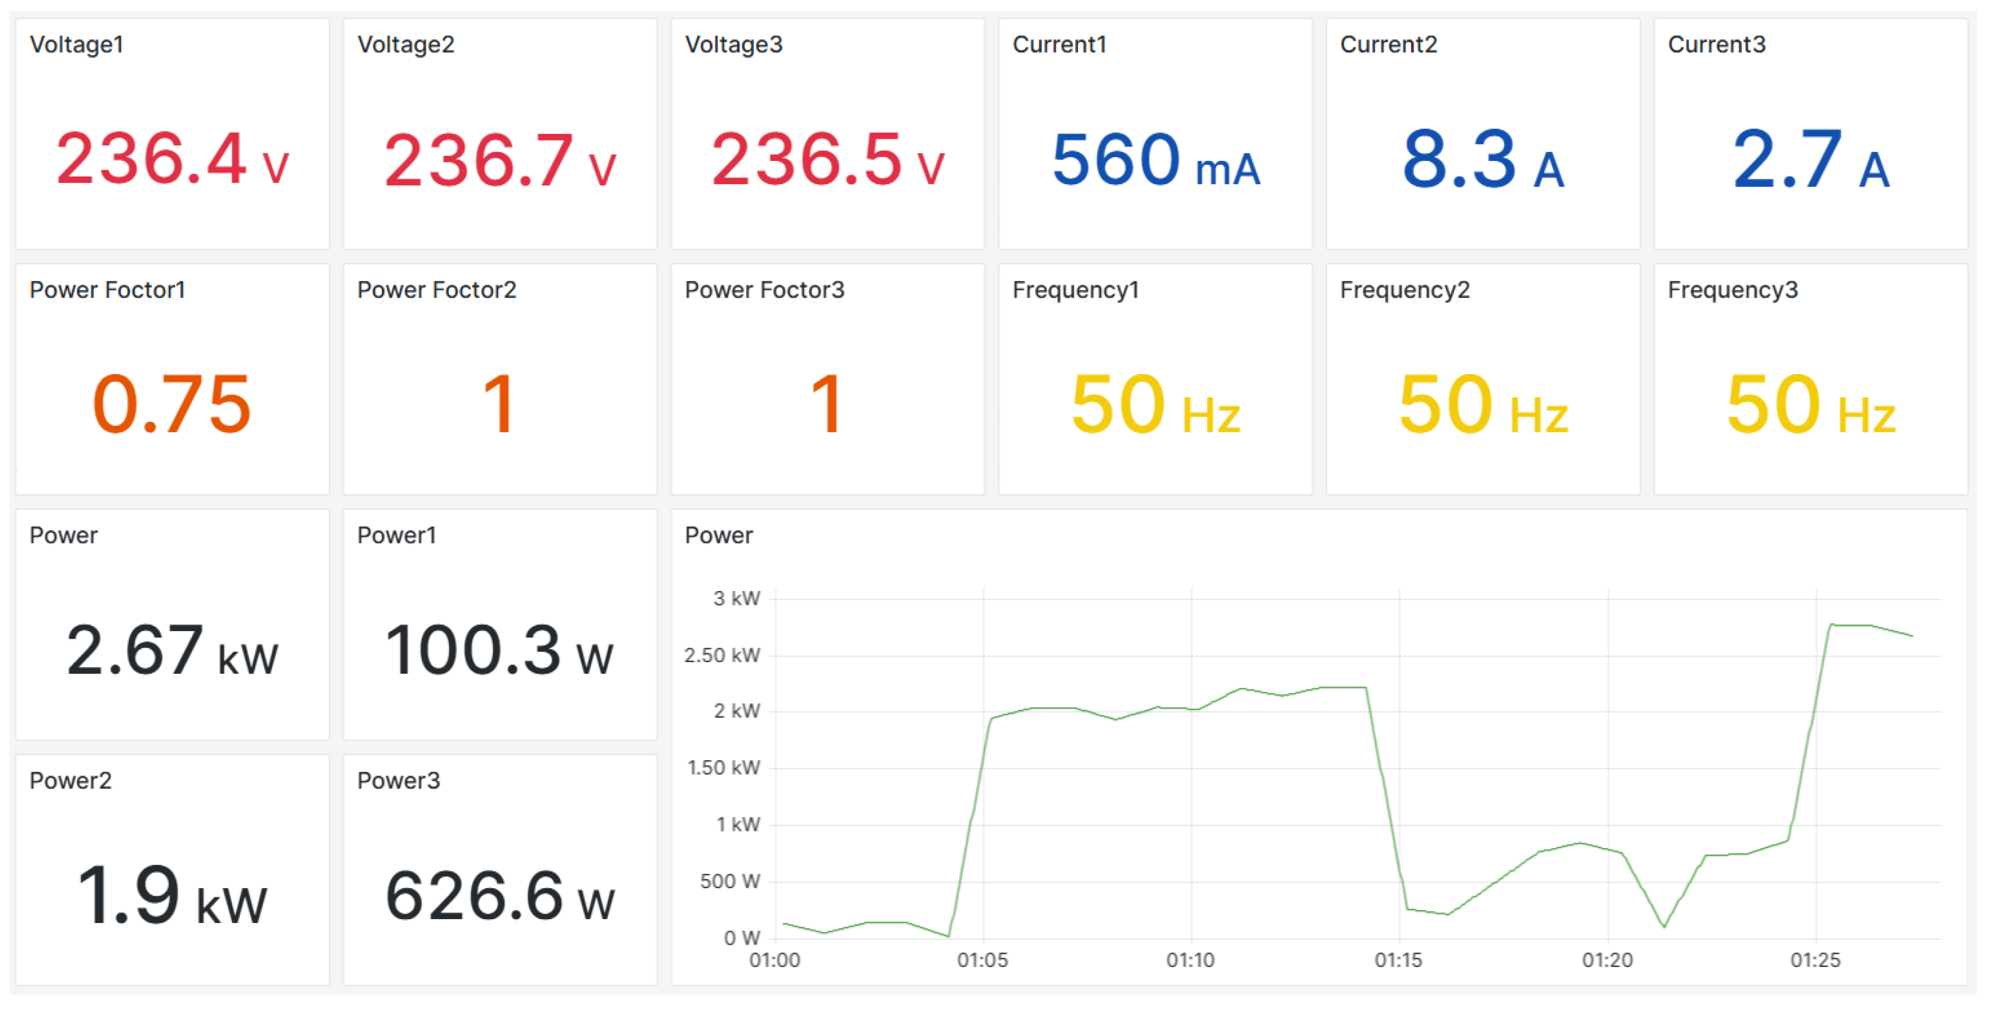Click the Voltage3 panel title
Image resolution: width=1991 pixels, height=1009 pixels.
[733, 45]
